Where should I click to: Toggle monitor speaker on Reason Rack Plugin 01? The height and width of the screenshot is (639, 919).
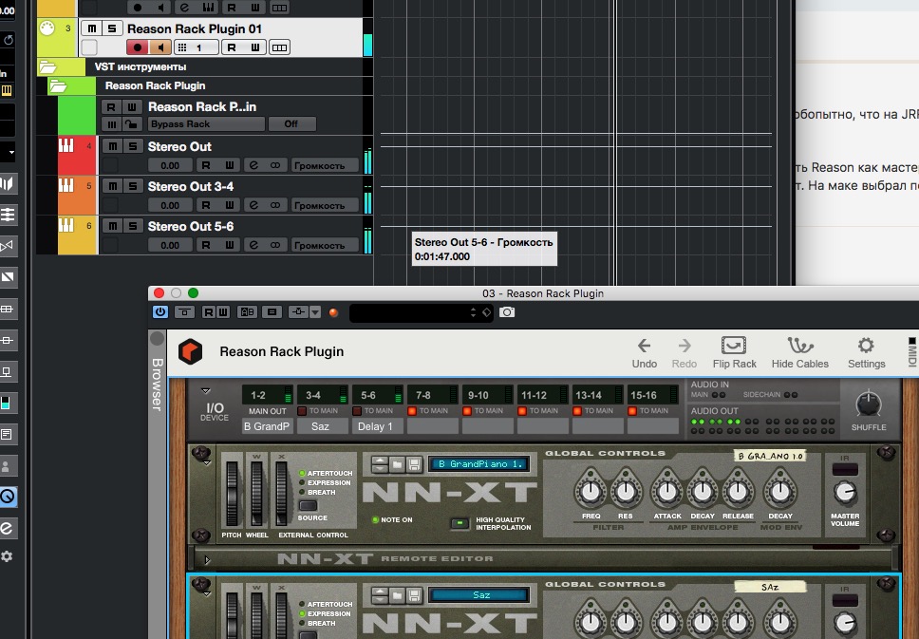pos(160,47)
